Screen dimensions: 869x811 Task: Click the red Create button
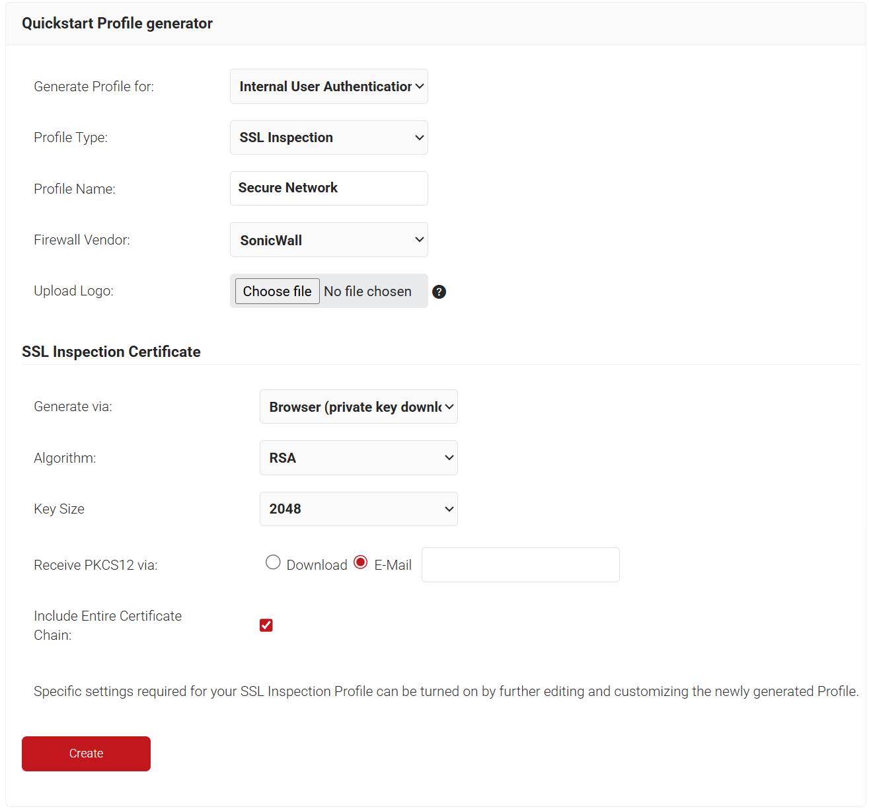pos(86,753)
